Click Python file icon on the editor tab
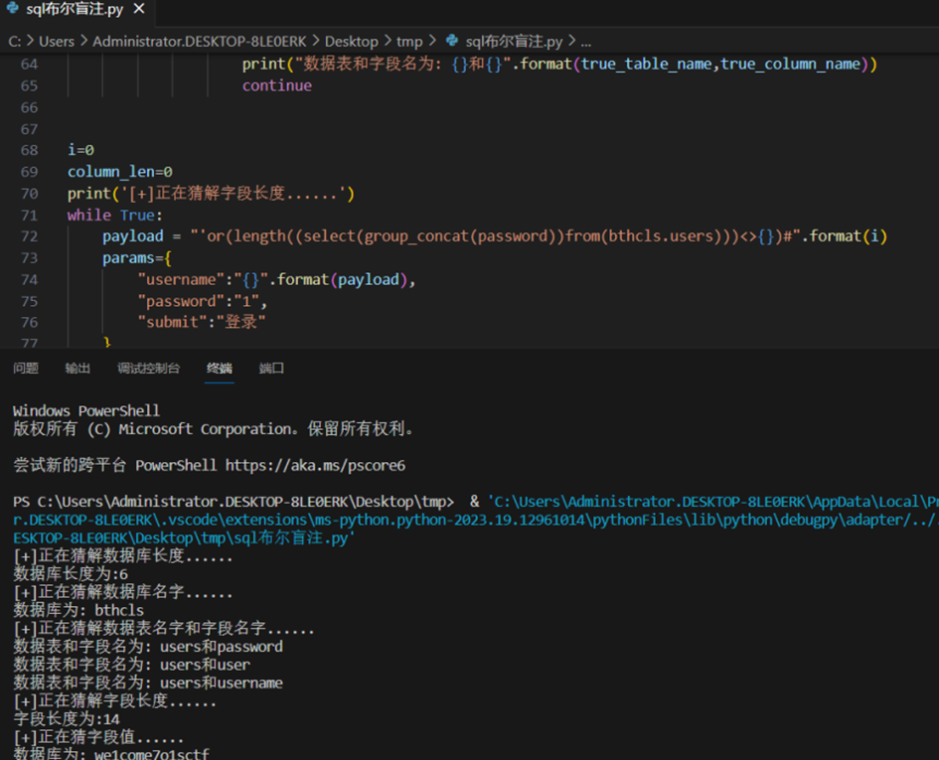 point(13,8)
